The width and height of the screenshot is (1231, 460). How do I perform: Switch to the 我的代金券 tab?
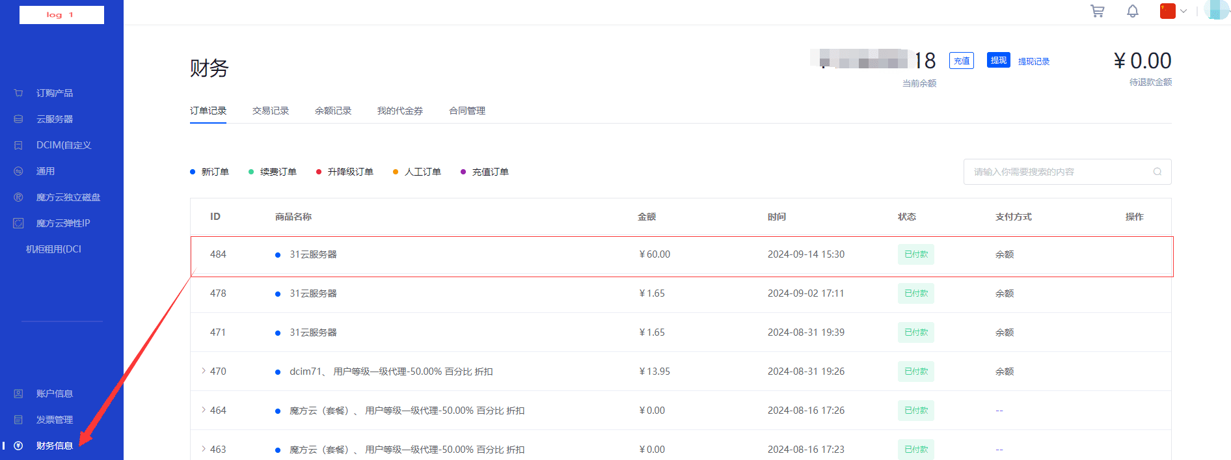tap(400, 111)
